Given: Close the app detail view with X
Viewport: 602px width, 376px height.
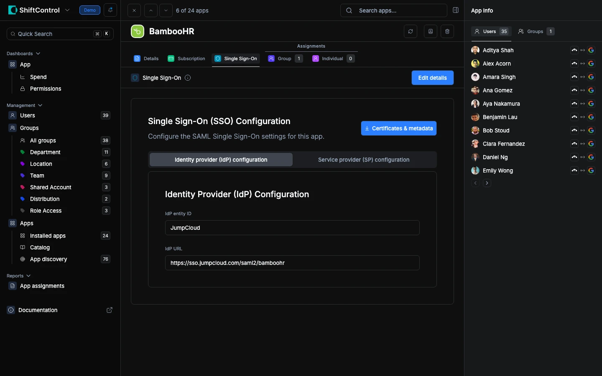Looking at the screenshot, I should coord(134,10).
